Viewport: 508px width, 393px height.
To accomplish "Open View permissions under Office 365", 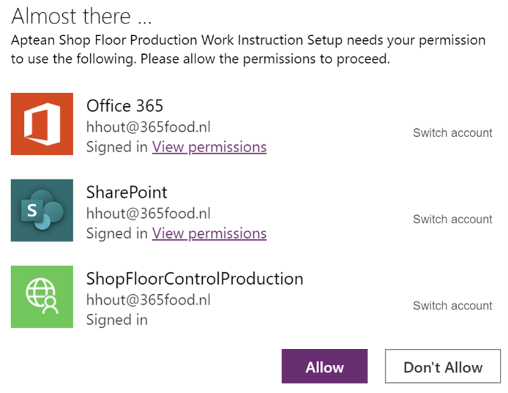I will [x=209, y=147].
